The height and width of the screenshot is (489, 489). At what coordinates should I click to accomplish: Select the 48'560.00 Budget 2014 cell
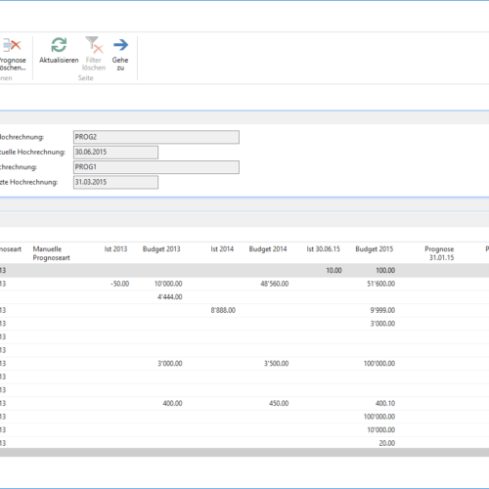pos(275,284)
